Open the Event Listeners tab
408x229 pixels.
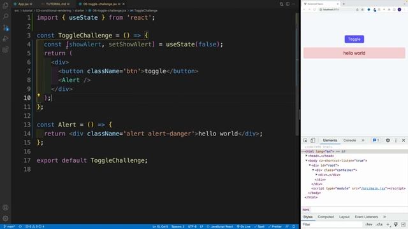366,217
